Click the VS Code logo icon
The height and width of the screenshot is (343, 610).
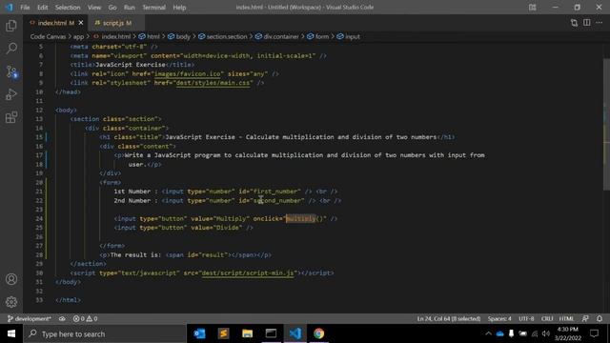pos(9,7)
